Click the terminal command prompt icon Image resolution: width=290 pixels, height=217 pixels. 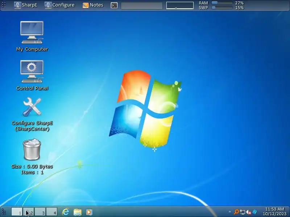(x=114, y=5)
